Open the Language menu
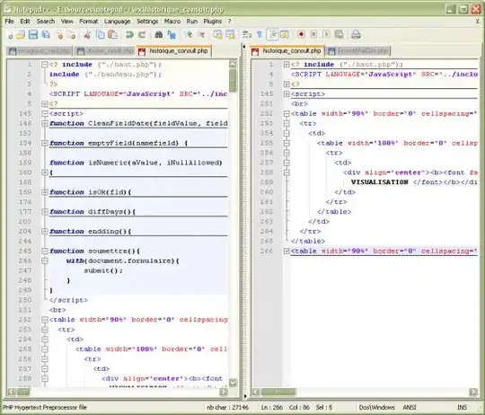Viewport: 485px width, 415px height. point(117,22)
